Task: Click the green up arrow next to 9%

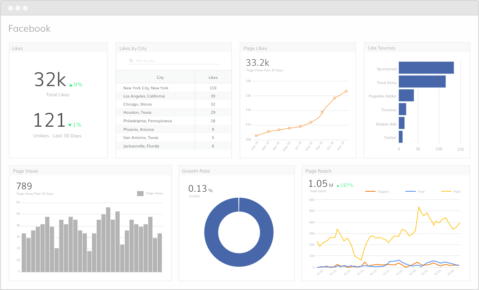Action: [71, 85]
